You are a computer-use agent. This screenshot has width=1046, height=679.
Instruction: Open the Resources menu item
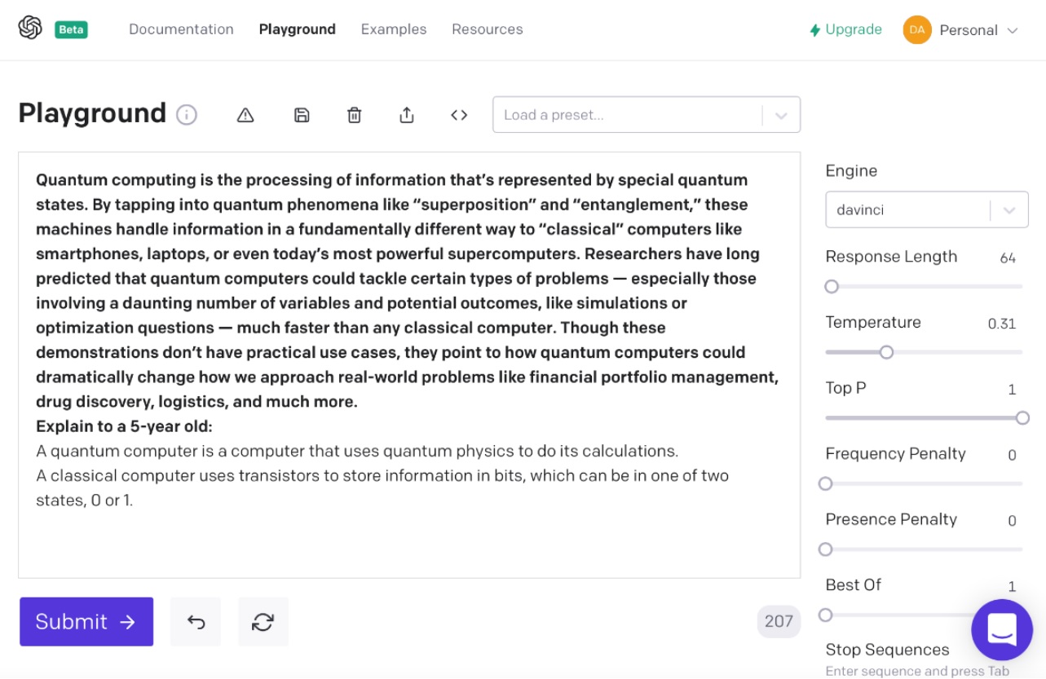[488, 29]
